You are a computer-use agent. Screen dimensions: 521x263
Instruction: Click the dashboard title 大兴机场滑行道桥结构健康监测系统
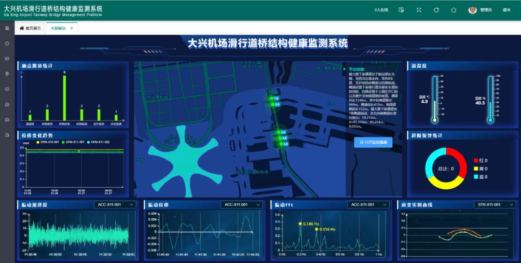tap(268, 43)
